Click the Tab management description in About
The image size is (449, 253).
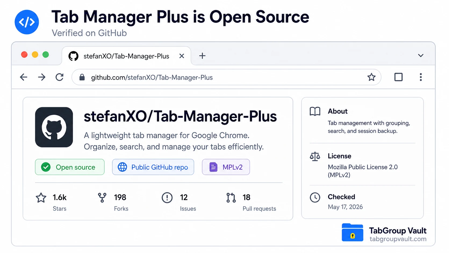pos(369,127)
